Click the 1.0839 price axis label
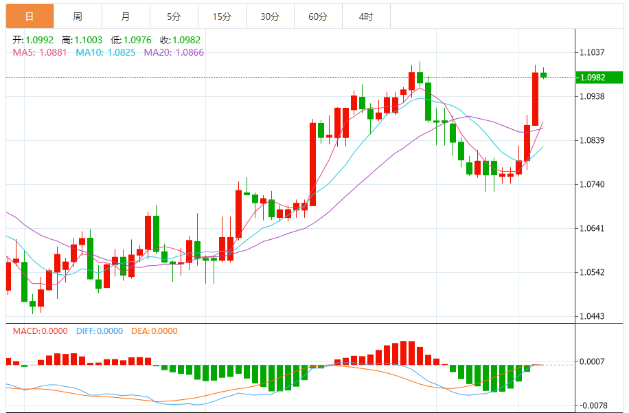The width and height of the screenshot is (629, 413). (592, 140)
